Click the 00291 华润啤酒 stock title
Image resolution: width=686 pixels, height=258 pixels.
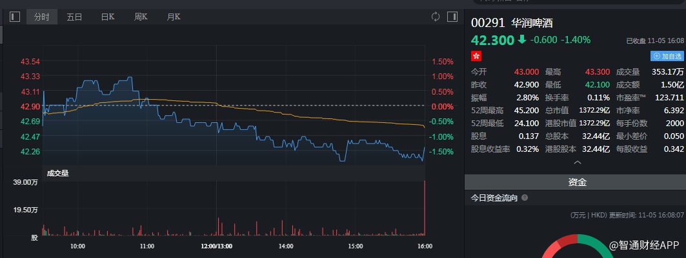pos(512,23)
